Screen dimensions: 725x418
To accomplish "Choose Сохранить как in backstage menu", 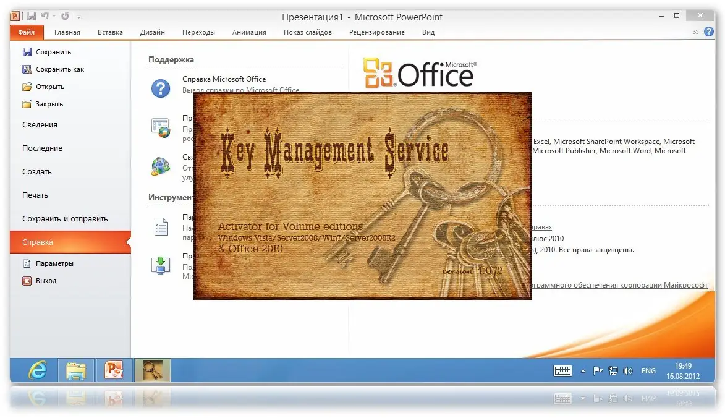I will pos(60,69).
